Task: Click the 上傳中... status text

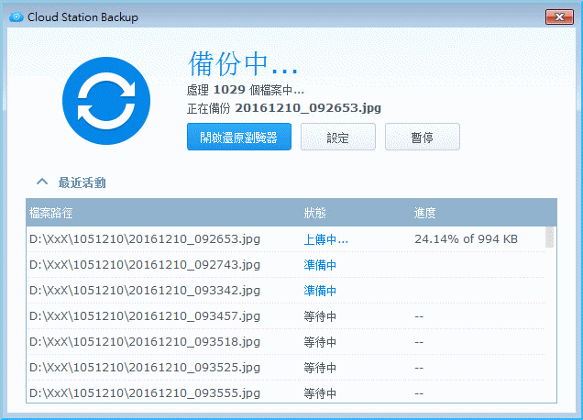Action: (x=326, y=239)
